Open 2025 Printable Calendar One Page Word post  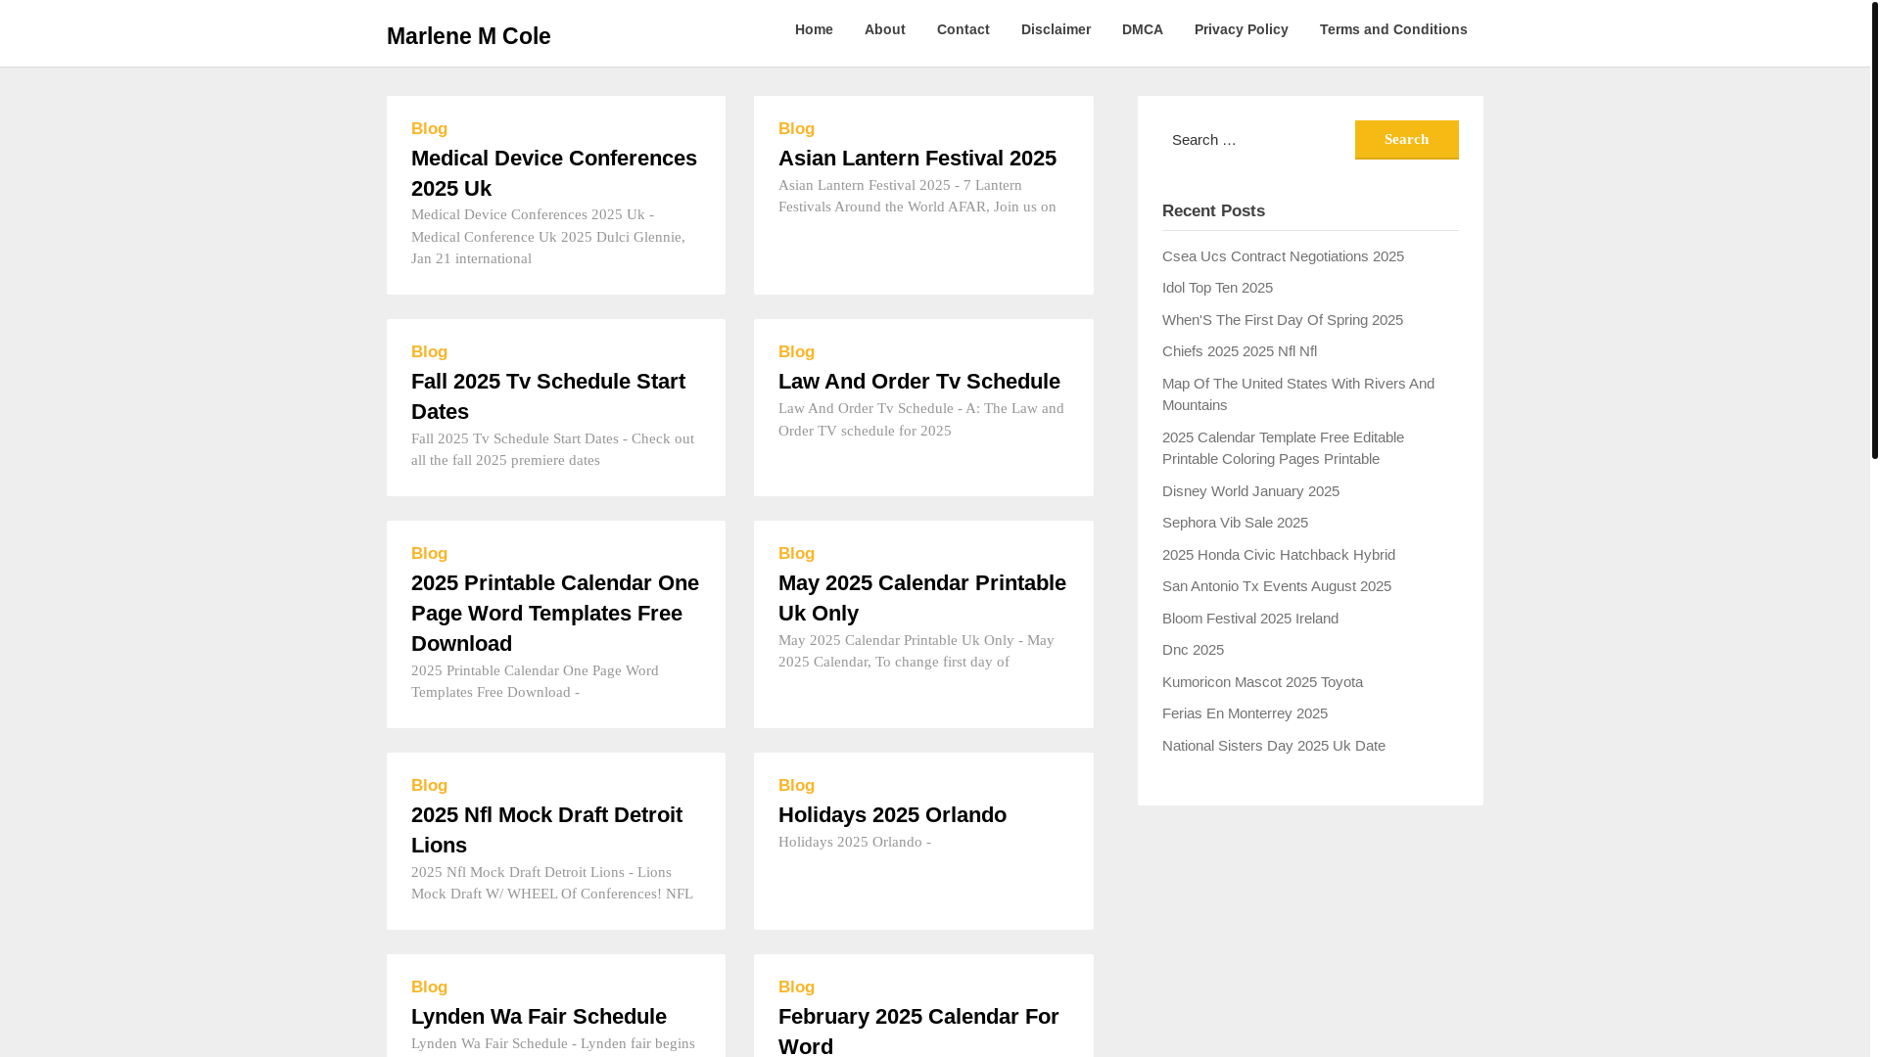(x=555, y=613)
